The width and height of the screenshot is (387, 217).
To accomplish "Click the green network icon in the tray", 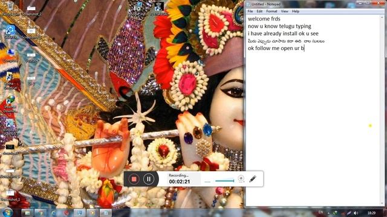I will (335, 213).
